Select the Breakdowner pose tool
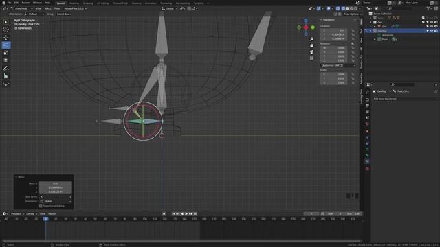Viewport: 440px width, 247px height. (x=6, y=84)
